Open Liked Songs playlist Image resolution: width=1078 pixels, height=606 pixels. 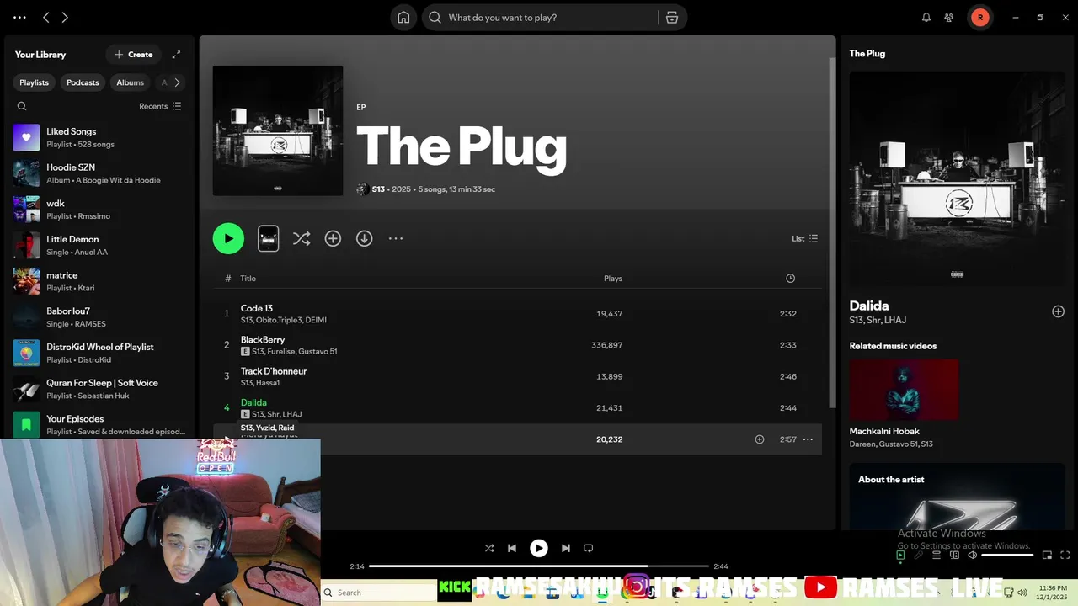pyautogui.click(x=99, y=137)
